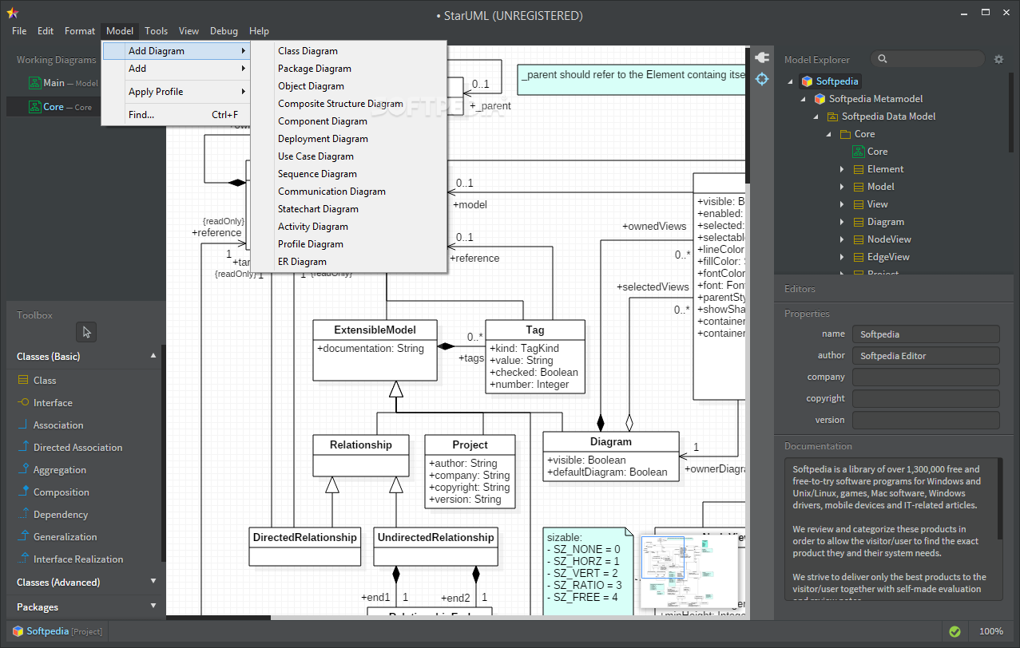Pick the Interface Realization tool icon
Viewport: 1020px width, 648px height.
point(22,559)
